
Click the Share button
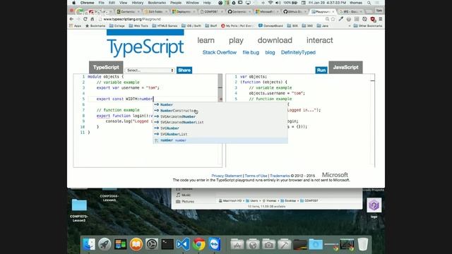(184, 71)
